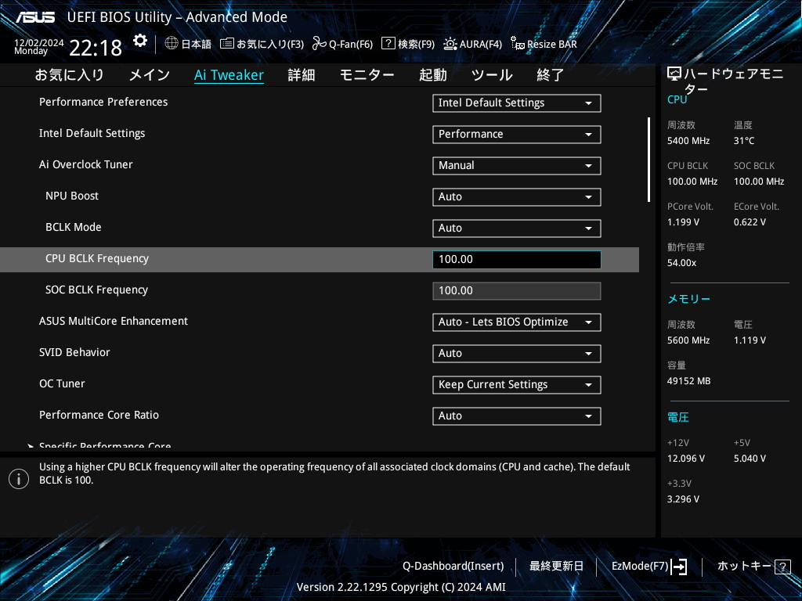Click AURA(F4) label
802x601 pixels.
[x=481, y=45]
